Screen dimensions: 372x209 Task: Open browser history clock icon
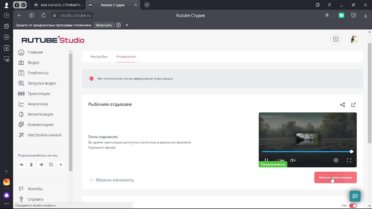coord(6,15)
